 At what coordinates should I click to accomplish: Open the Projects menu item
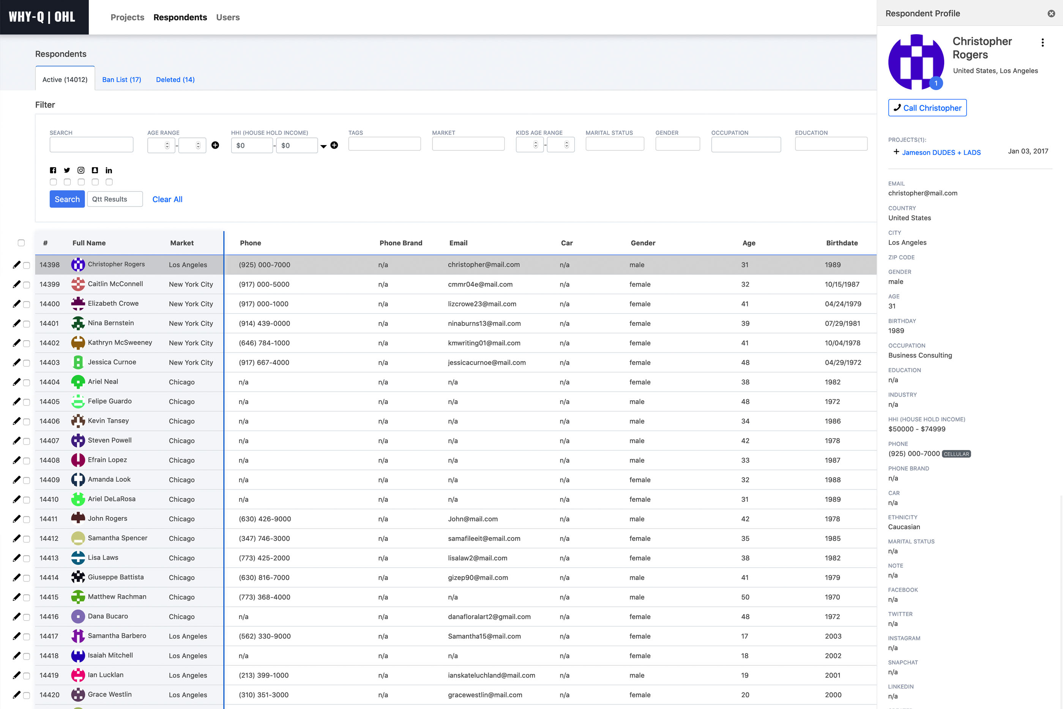click(x=127, y=17)
